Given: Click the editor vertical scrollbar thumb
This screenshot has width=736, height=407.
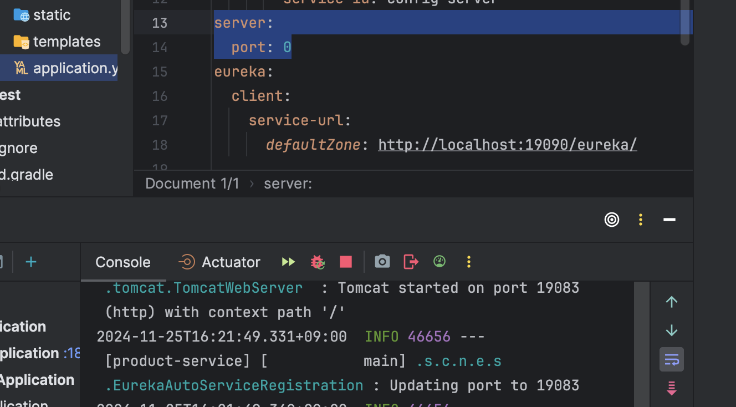Looking at the screenshot, I should 686,23.
